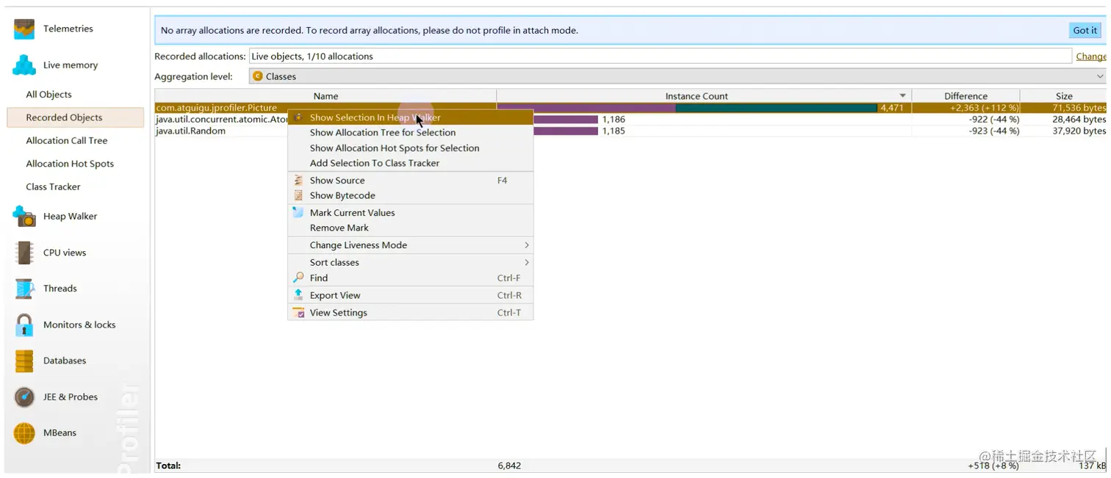Open the Threads spool icon
Image resolution: width=1111 pixels, height=478 pixels.
point(24,289)
